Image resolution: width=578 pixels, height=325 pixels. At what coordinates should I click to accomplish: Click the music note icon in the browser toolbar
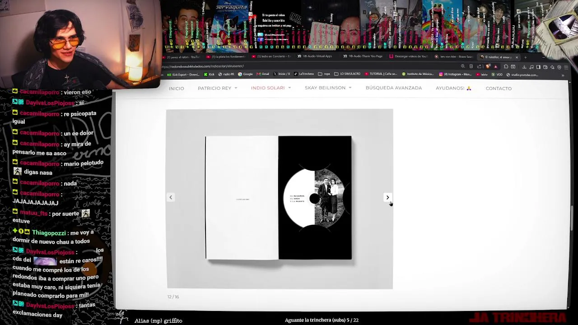point(531,67)
